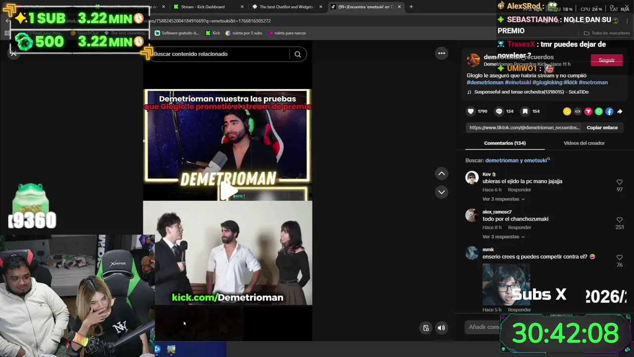Open new browser tab with plus button
This screenshot has width=634, height=357.
(x=411, y=7)
